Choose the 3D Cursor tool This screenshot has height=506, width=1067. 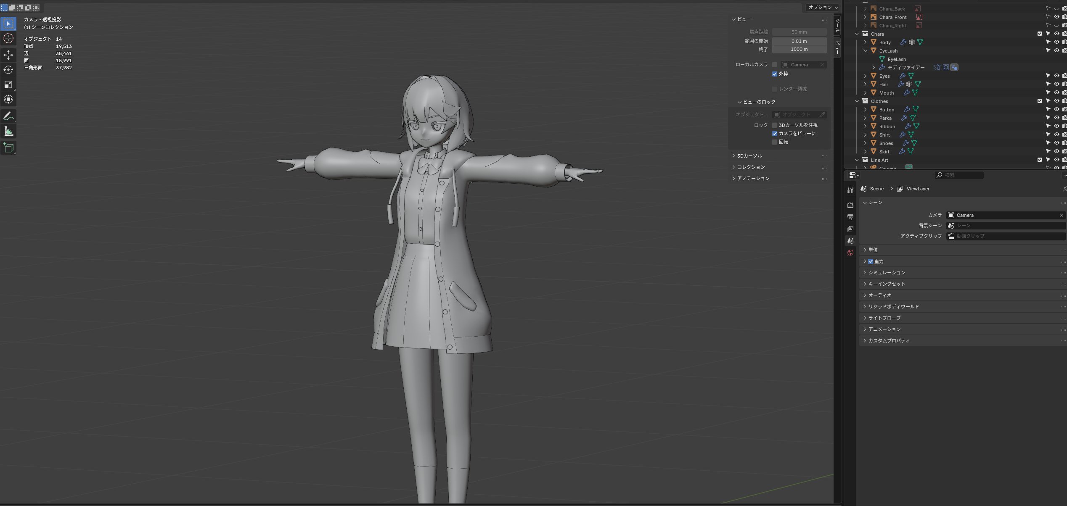8,38
